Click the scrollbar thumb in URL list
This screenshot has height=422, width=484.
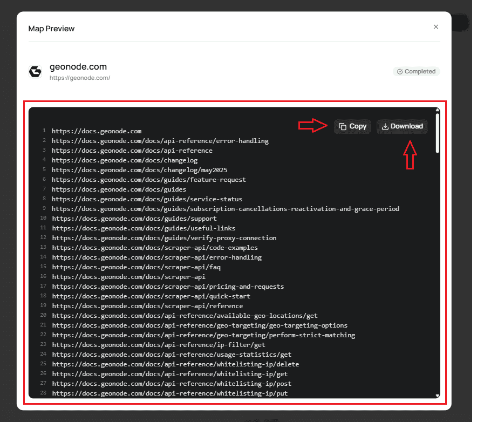[438, 133]
